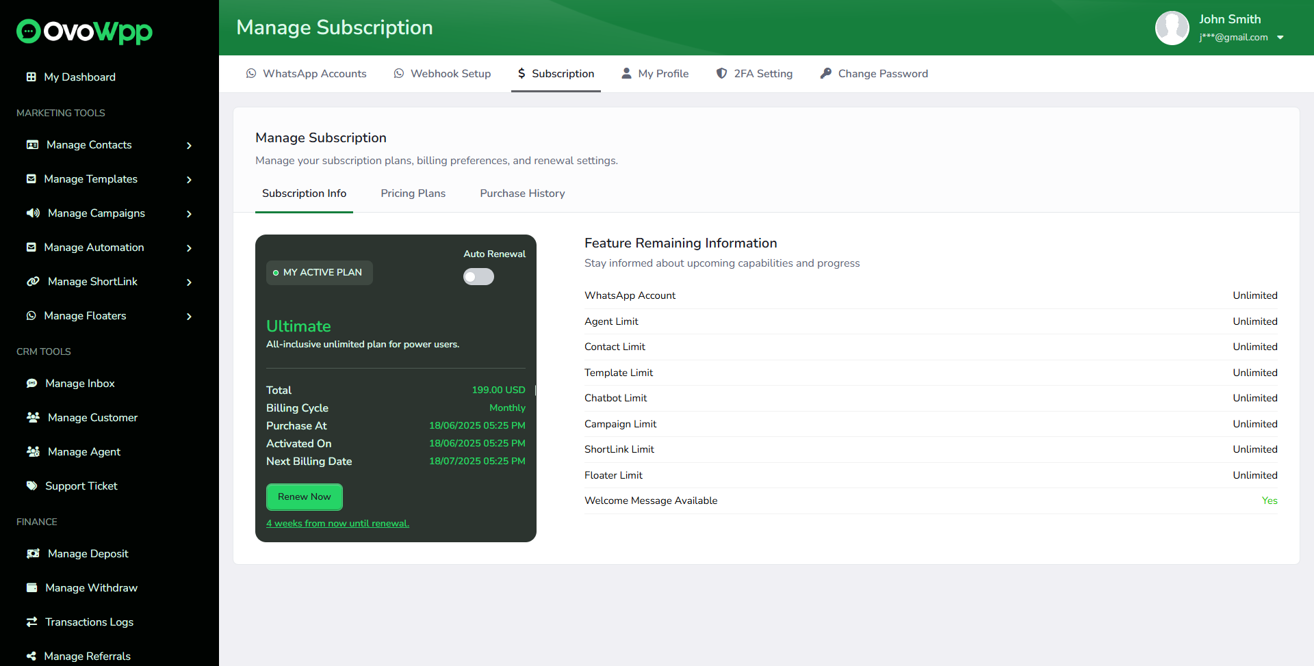Expand the Manage Automation submenu chevron

point(190,248)
